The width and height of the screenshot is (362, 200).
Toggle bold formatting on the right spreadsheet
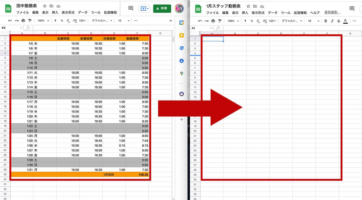click(x=325, y=21)
